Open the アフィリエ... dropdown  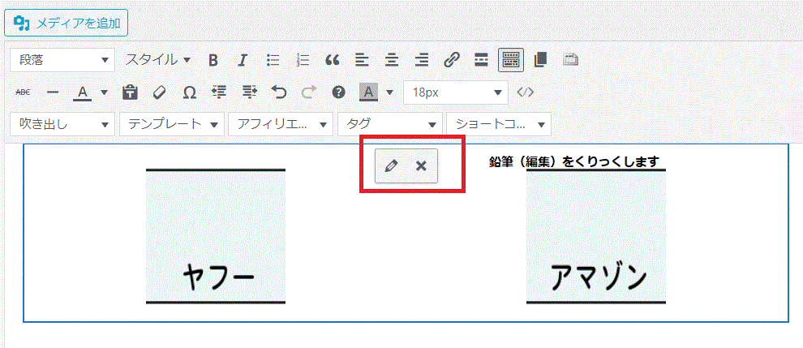pos(281,124)
